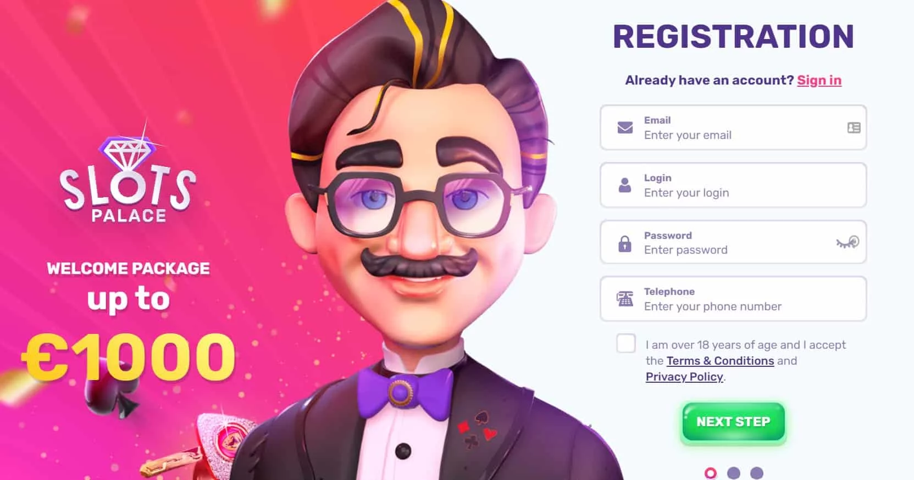
Task: Select the third registration step dot
Action: pyautogui.click(x=757, y=473)
